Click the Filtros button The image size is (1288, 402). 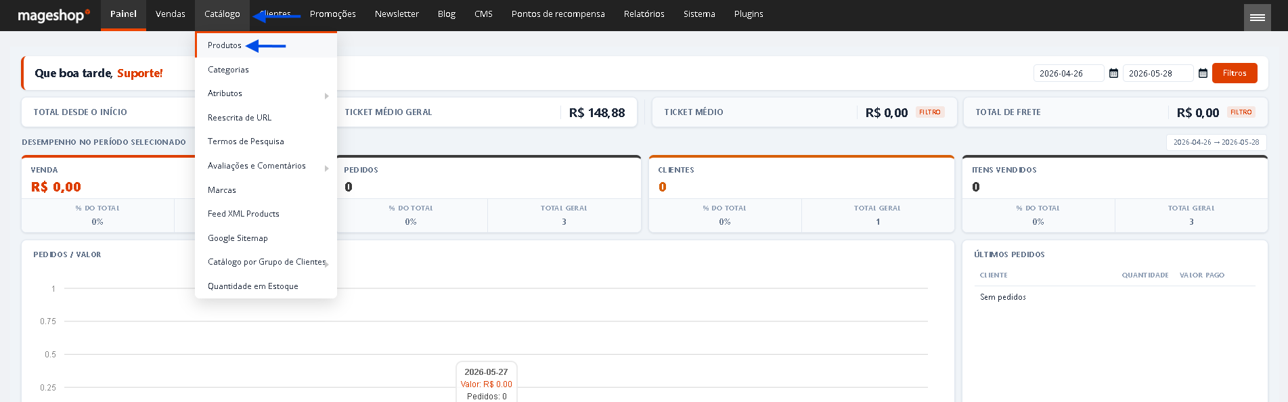point(1235,73)
